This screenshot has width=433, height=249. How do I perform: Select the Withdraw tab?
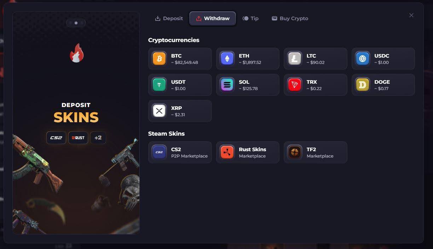pyautogui.click(x=213, y=18)
